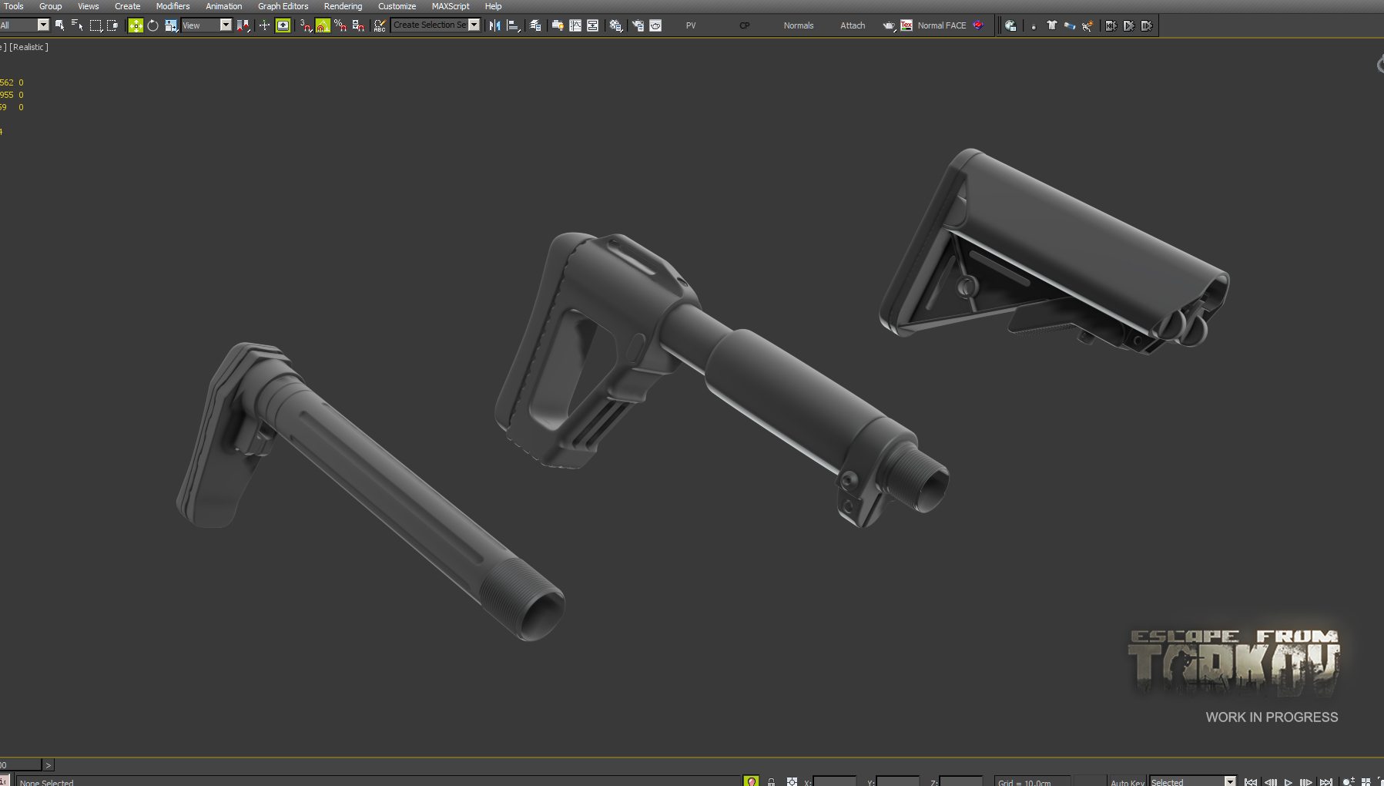Choose the Rectangular Selection Region tool
Viewport: 1384px width, 786px height.
click(96, 25)
